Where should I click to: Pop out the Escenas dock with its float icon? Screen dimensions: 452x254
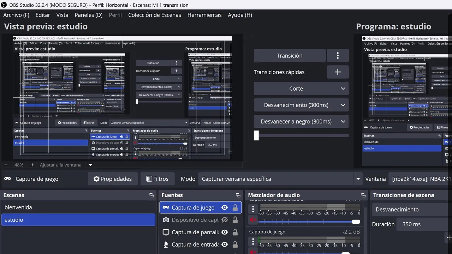pos(151,195)
